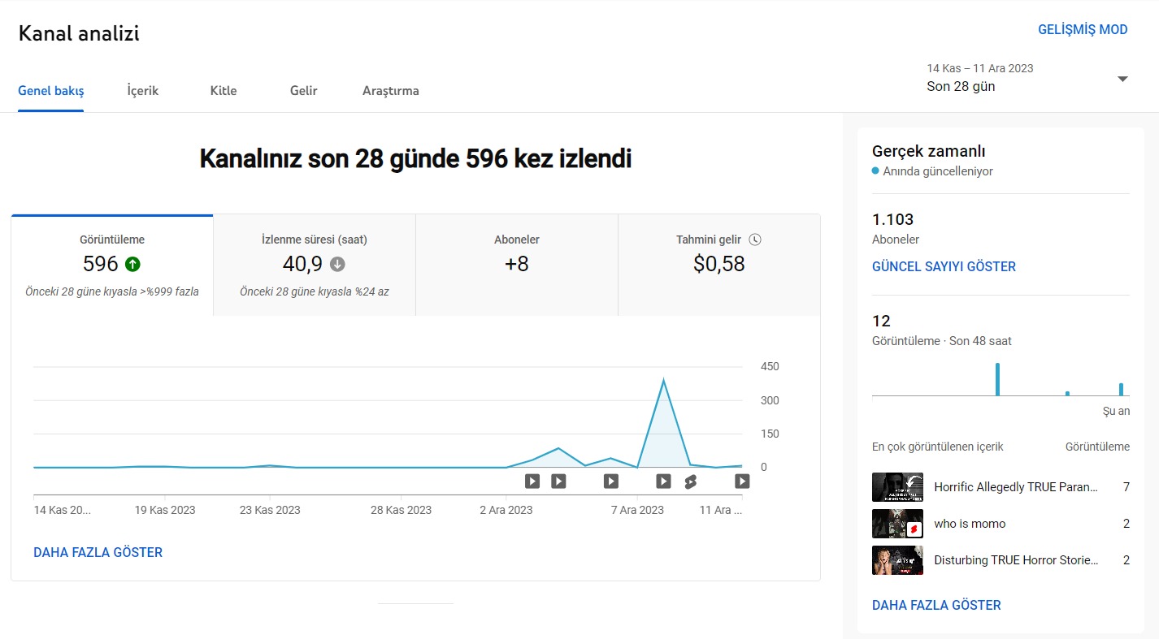Screen dimensions: 1159x639
Task: Click the grey down-arrow next to 40,9
Action: 337,264
